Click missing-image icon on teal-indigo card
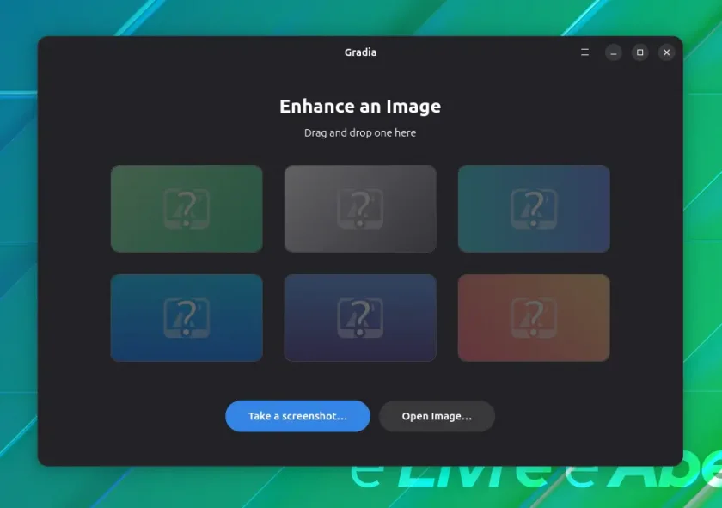This screenshot has height=508, width=722. point(534,209)
